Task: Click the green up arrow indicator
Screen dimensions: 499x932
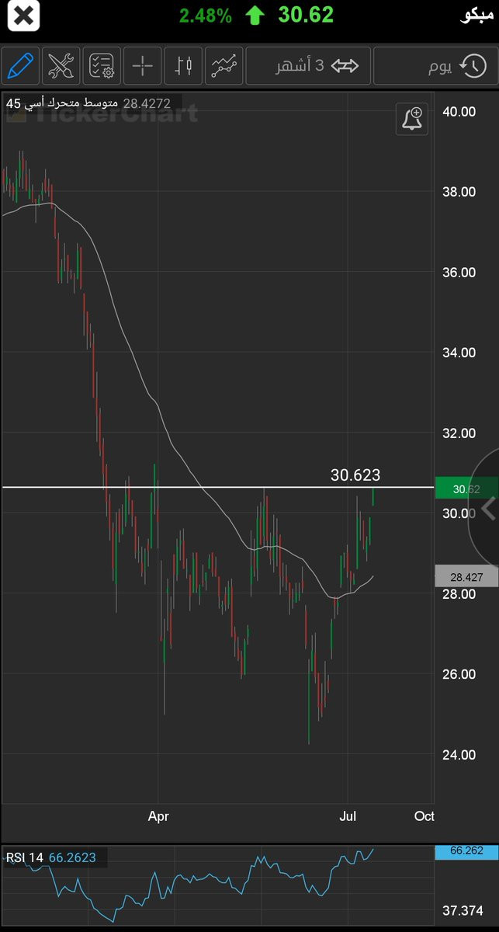Action: 255,16
